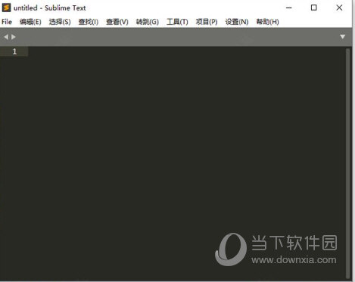Close the Sublime Text window
The image size is (355, 282).
click(x=339, y=8)
